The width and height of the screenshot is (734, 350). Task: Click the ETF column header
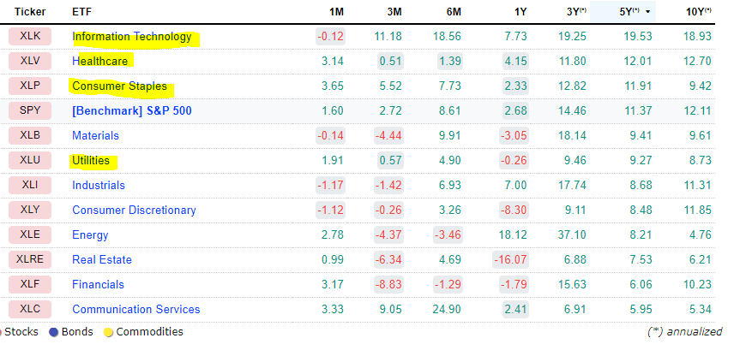pos(82,12)
